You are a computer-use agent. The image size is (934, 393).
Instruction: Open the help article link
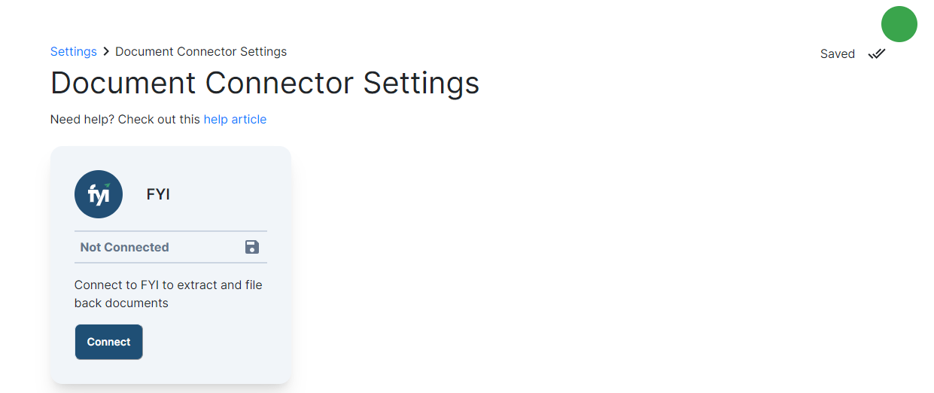pos(235,119)
